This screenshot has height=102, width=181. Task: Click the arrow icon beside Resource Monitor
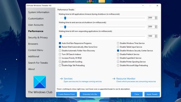coord(114,79)
